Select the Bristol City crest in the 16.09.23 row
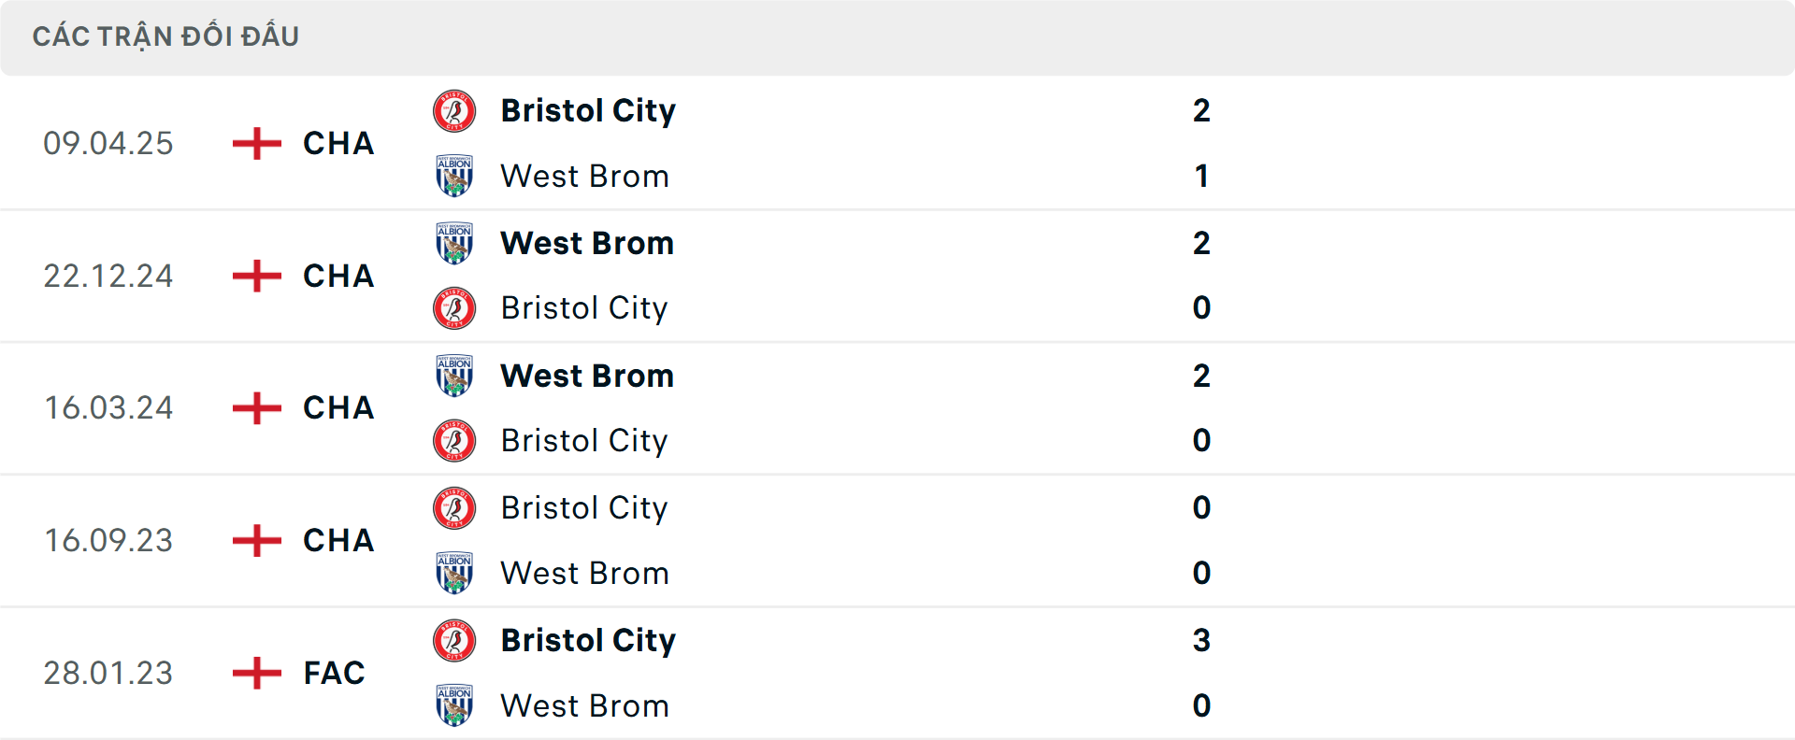Screen dimensions: 1795x740 (454, 508)
